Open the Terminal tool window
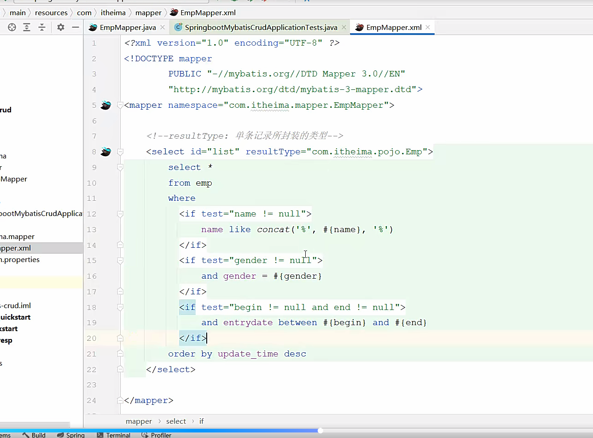The height and width of the screenshot is (438, 593). (114, 435)
